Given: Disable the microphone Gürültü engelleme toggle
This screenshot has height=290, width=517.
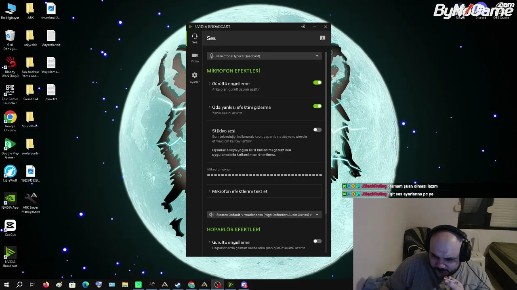Looking at the screenshot, I should pos(317,83).
